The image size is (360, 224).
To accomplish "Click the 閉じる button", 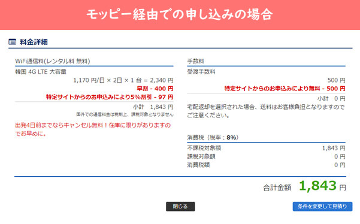I will pyautogui.click(x=180, y=206).
